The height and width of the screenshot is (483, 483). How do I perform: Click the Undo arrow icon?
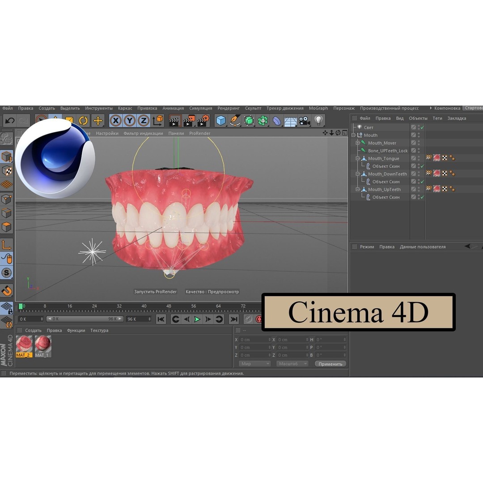point(9,121)
